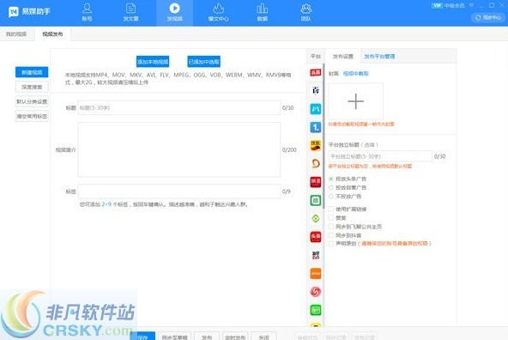Screen dimensions: 508x340
Task: Open 默认分类设置 sidebar button
Action: pyautogui.click(x=32, y=101)
